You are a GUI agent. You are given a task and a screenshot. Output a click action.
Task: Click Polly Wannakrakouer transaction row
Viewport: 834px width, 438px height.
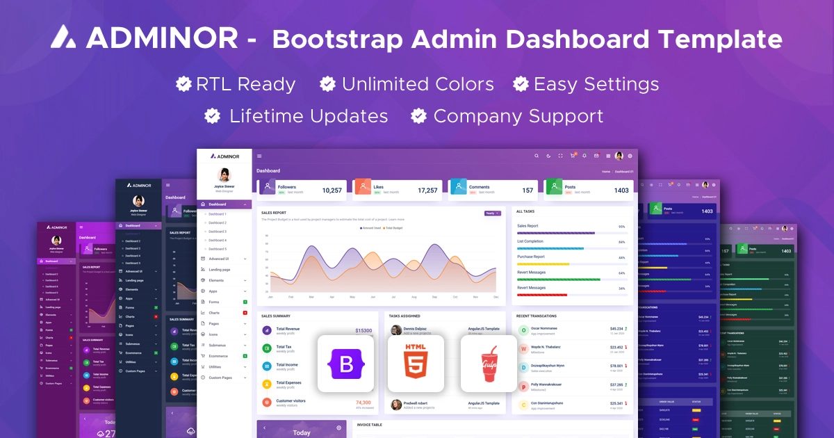[572, 387]
